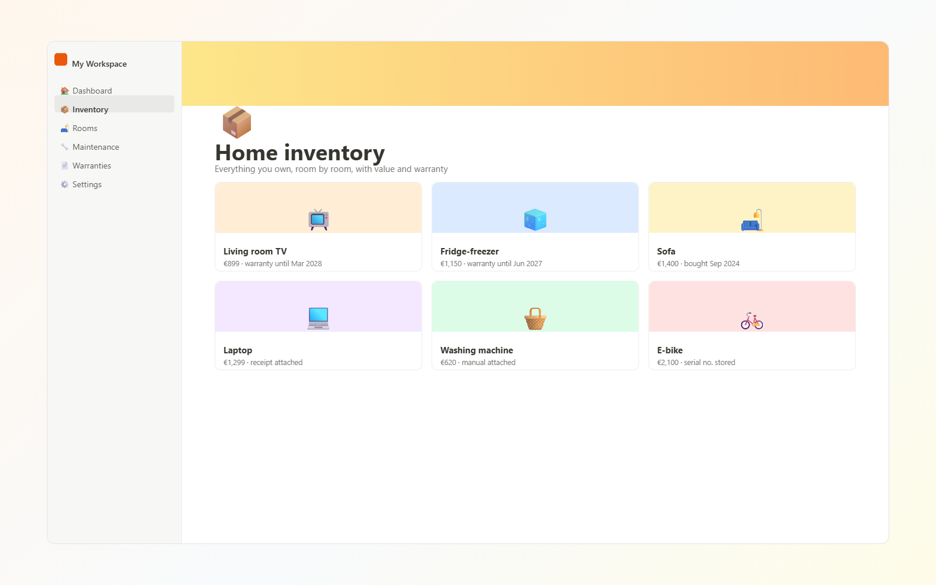Click the Rooms couch icon in sidebar
This screenshot has height=585, width=936.
click(64, 128)
